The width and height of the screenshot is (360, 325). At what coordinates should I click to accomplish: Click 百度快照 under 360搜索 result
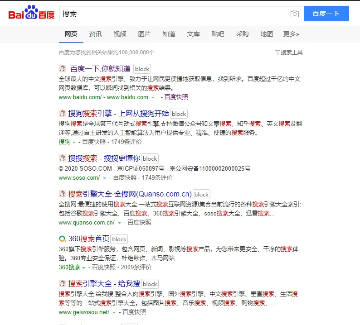[104, 267]
